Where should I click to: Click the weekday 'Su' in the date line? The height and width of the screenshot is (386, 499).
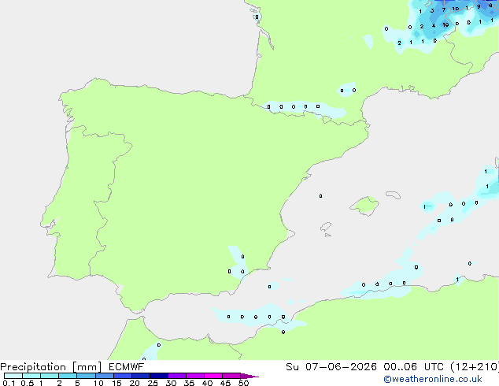tap(292, 367)
